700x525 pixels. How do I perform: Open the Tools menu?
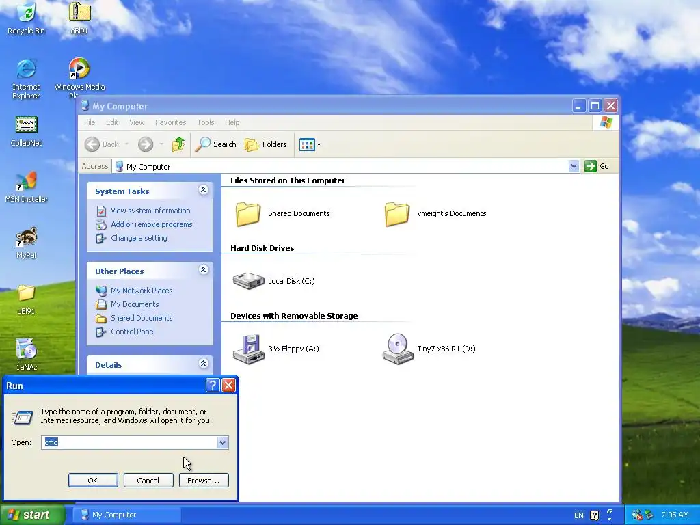pyautogui.click(x=206, y=122)
